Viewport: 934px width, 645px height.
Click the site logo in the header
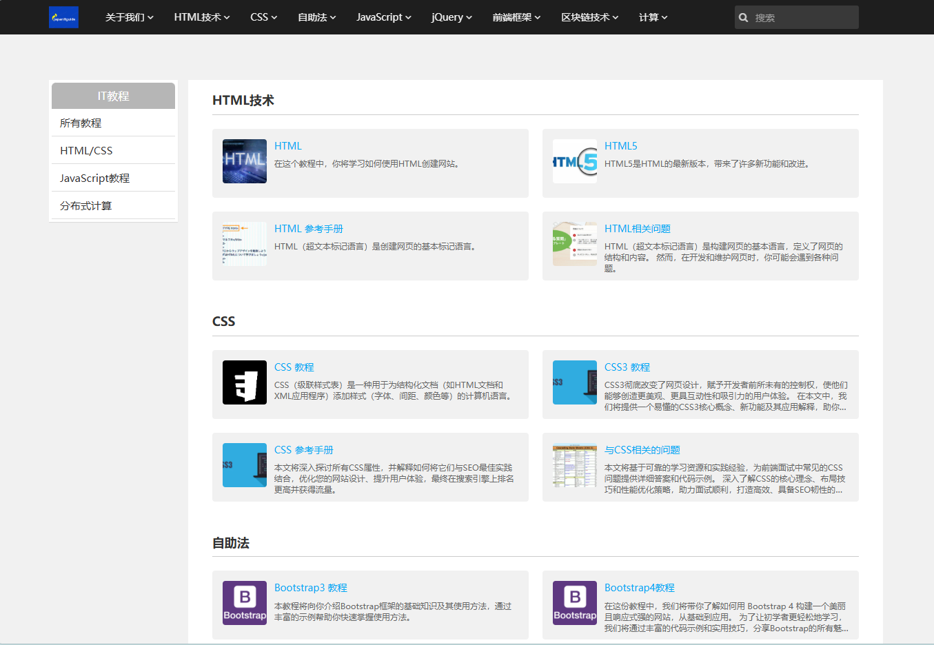click(x=63, y=17)
